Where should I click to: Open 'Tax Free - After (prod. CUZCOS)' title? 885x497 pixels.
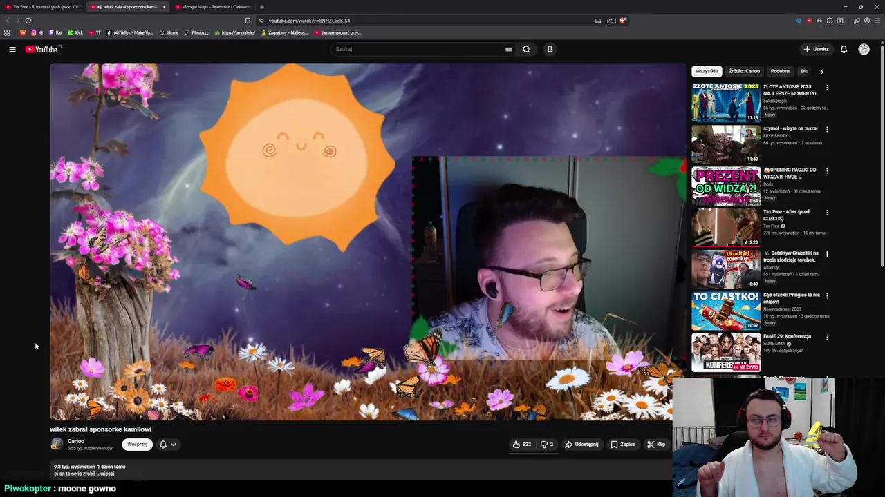[787, 215]
